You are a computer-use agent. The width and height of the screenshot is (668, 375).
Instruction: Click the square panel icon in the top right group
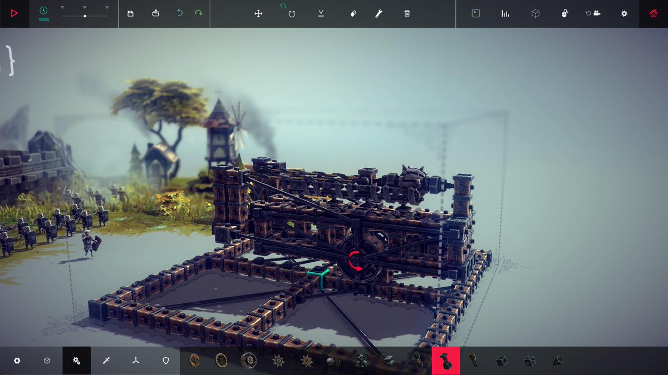pyautogui.click(x=475, y=13)
